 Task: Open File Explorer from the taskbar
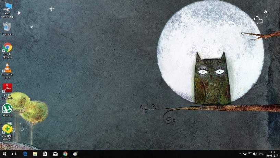[35, 154]
